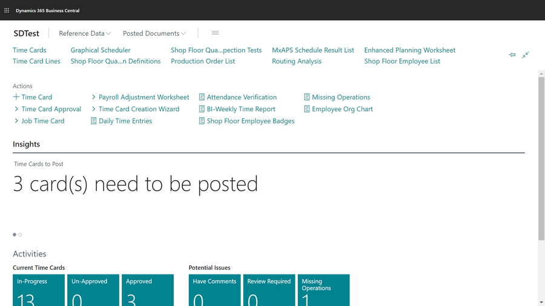Open 3 card(s) need to be posted headline
Screen dimensions: 545x306
pos(136,184)
